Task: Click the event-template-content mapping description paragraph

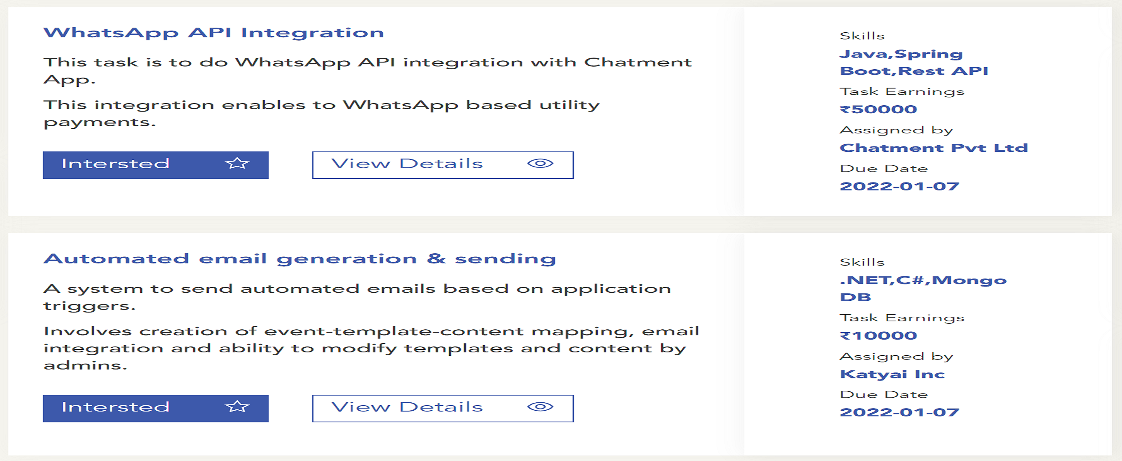Action: point(371,348)
